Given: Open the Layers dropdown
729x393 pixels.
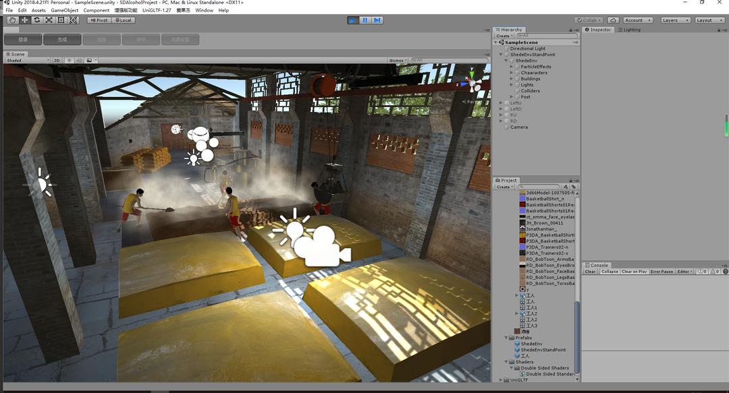Looking at the screenshot, I should pyautogui.click(x=675, y=20).
